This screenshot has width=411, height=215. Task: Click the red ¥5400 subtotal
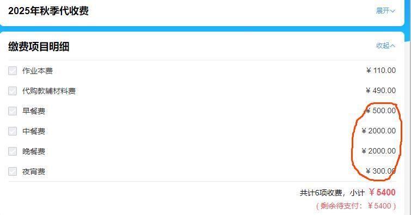pos(382,193)
